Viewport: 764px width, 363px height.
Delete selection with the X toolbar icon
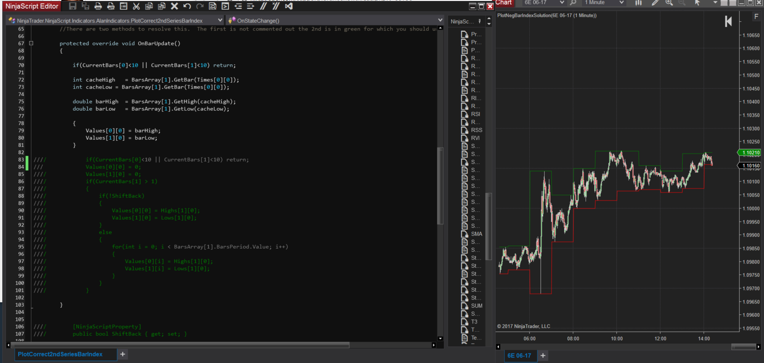174,6
